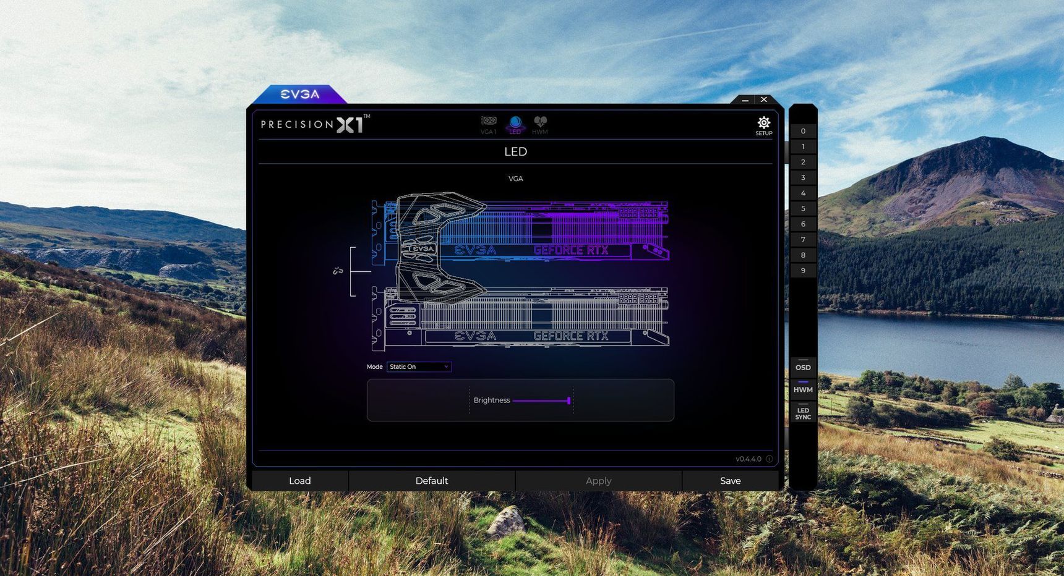1064x576 pixels.
Task: Open the Mode Static On dropdown
Action: coord(419,367)
